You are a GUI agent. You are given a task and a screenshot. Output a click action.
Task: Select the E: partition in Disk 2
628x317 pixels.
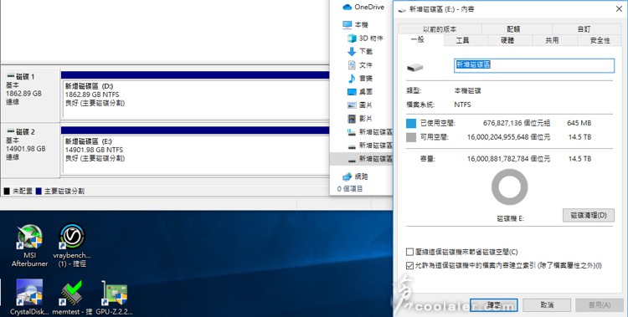point(195,156)
